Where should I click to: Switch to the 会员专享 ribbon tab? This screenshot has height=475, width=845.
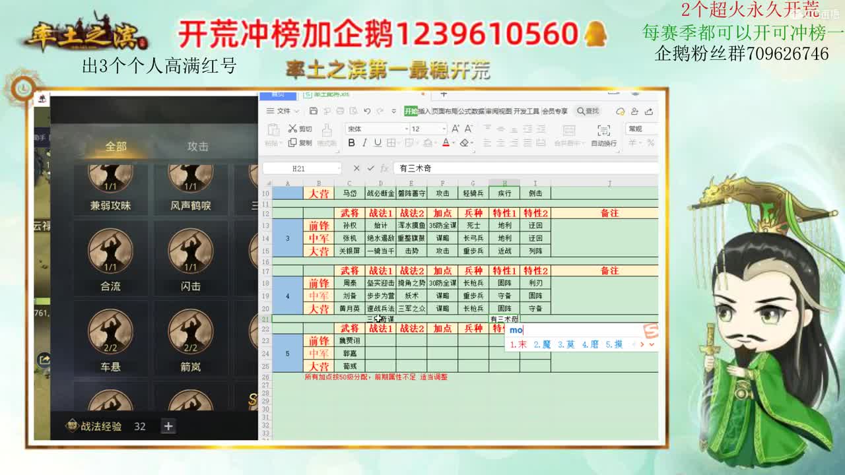tap(555, 111)
